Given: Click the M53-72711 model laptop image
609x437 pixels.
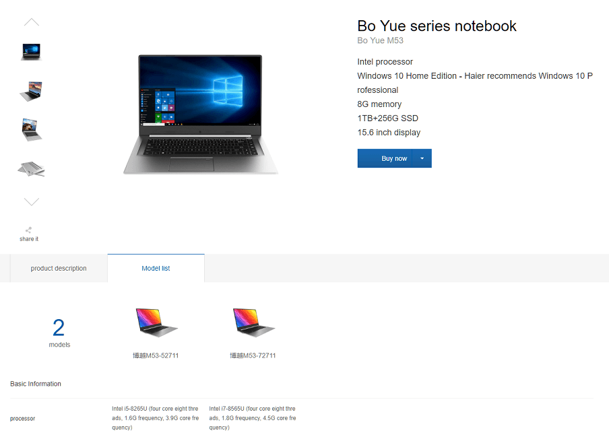Looking at the screenshot, I should pos(253,322).
